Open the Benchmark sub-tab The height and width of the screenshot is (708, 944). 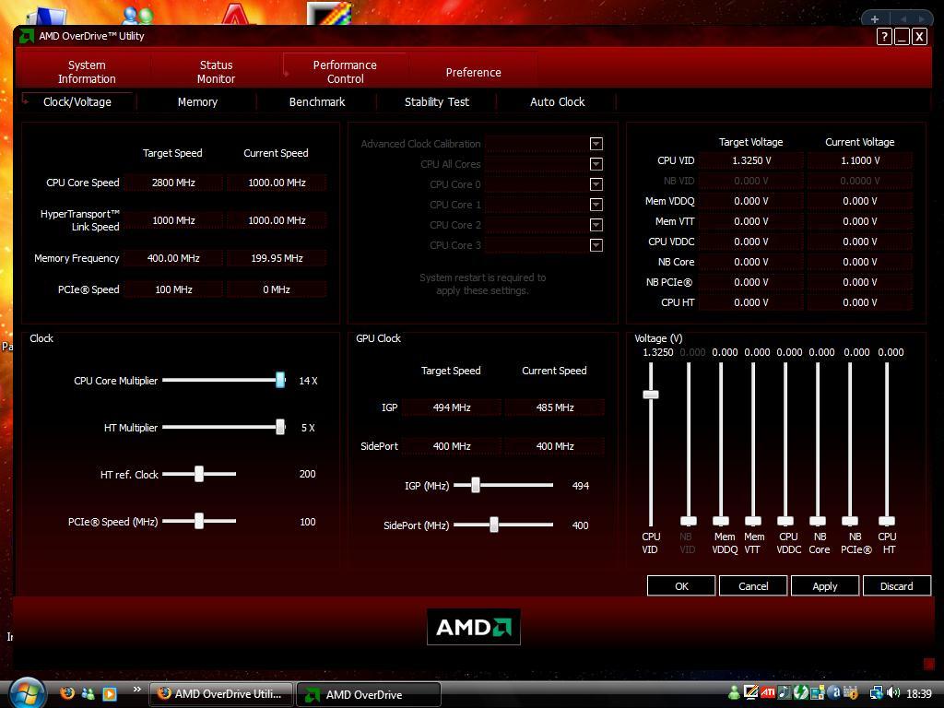click(x=317, y=101)
